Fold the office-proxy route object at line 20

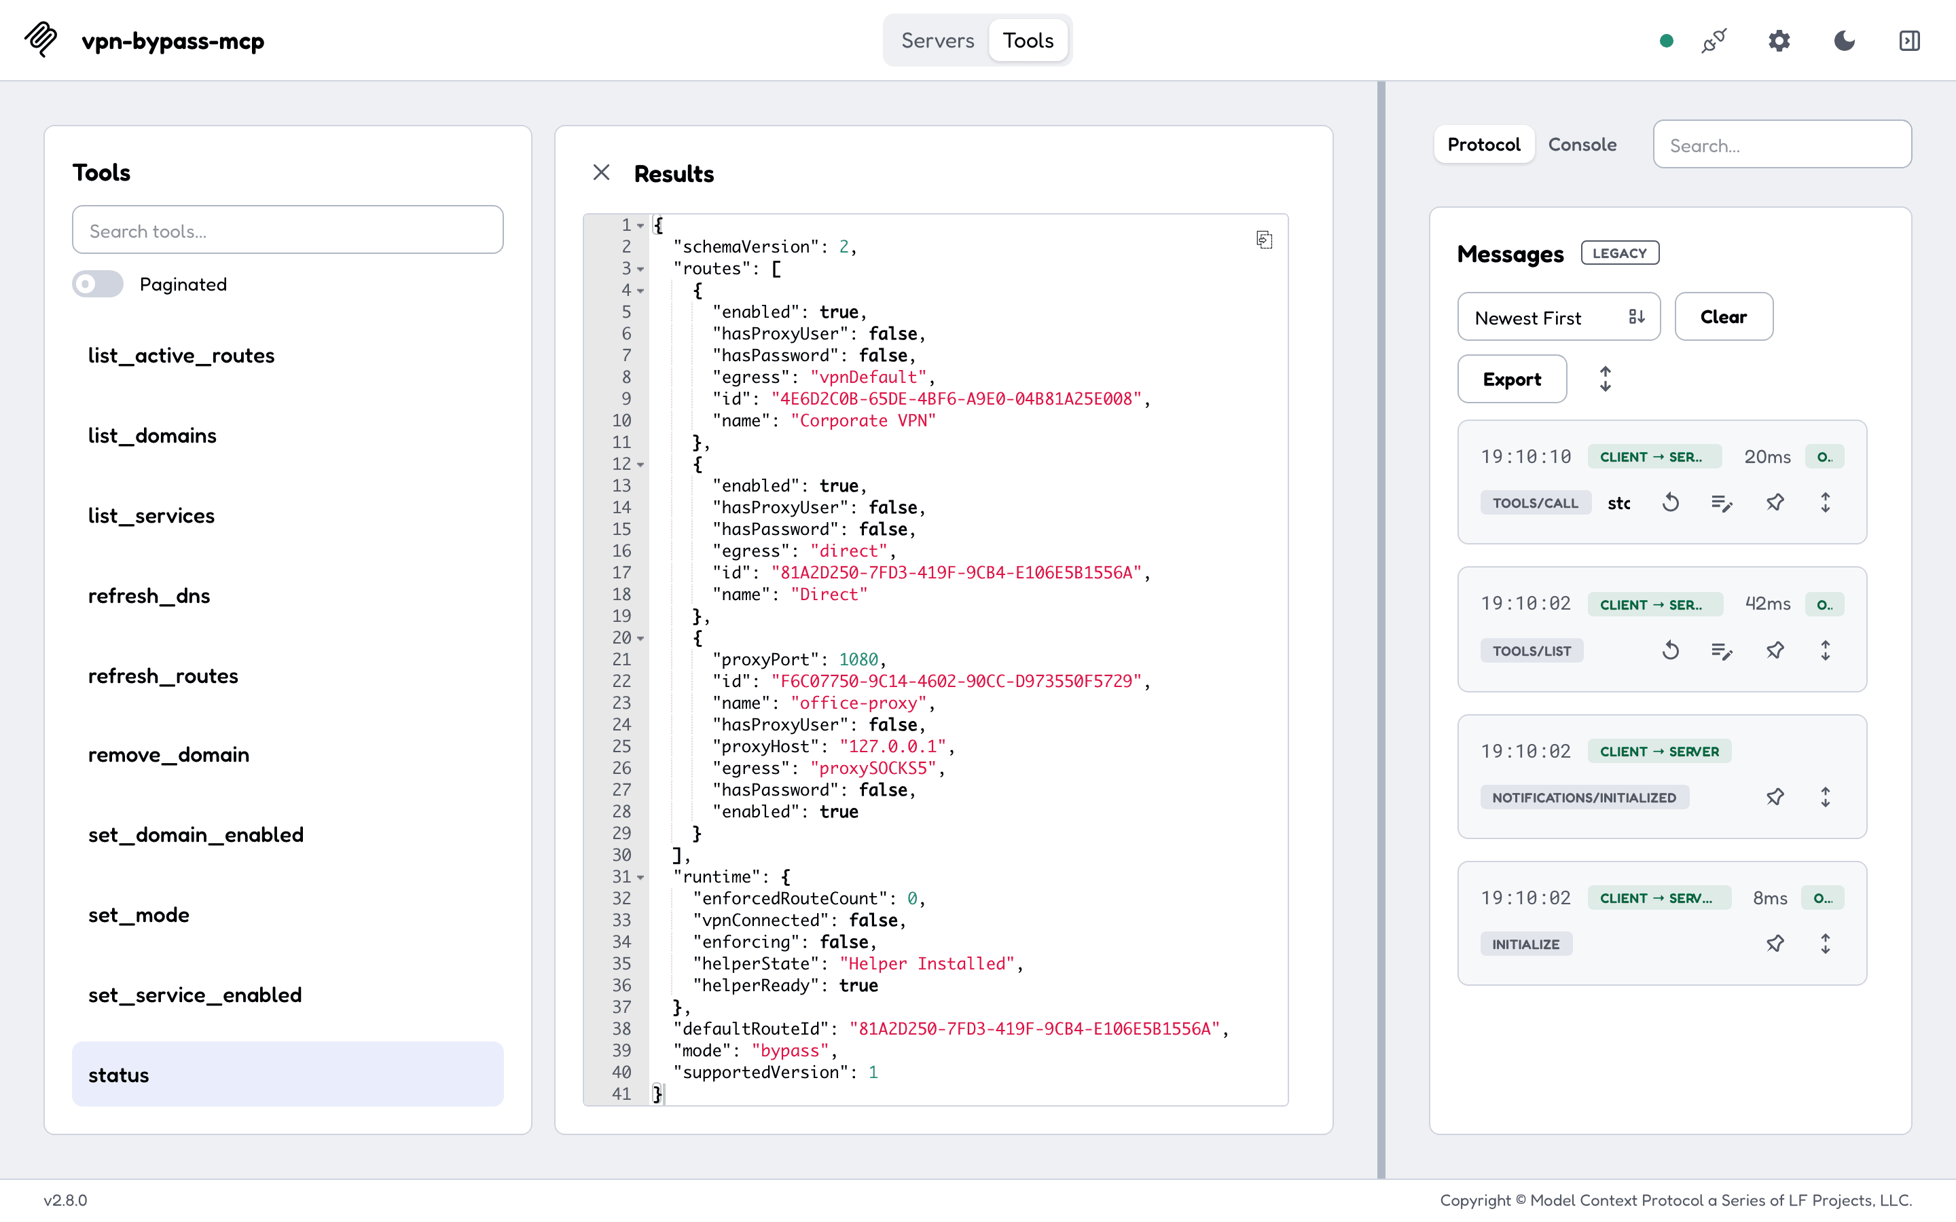point(640,638)
